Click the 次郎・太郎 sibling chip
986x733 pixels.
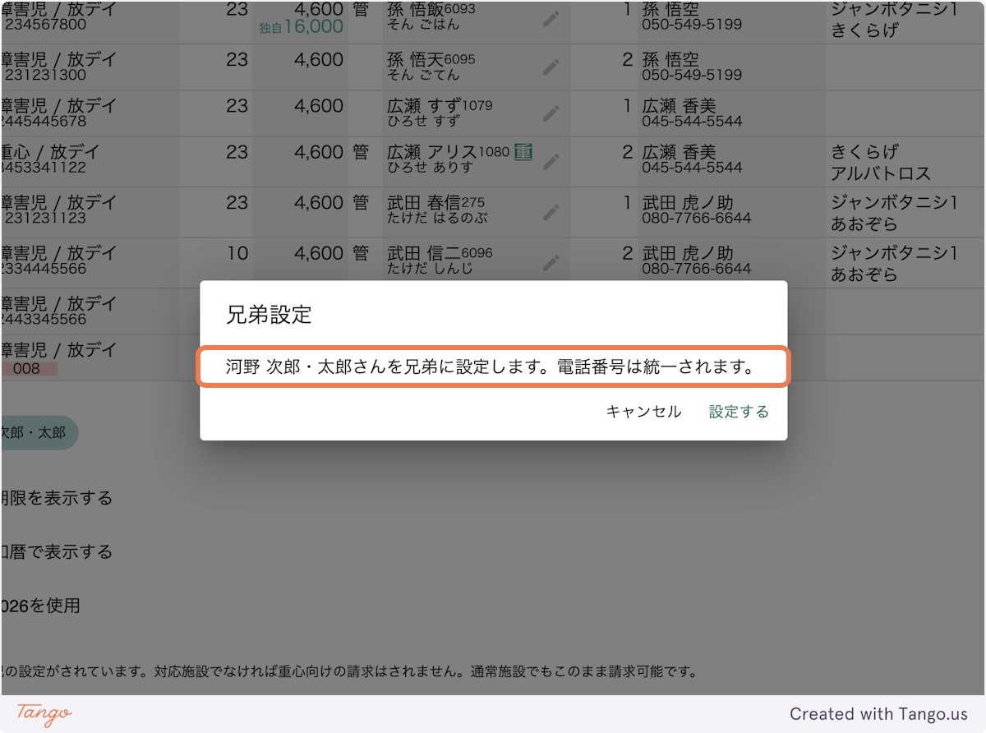tap(37, 433)
